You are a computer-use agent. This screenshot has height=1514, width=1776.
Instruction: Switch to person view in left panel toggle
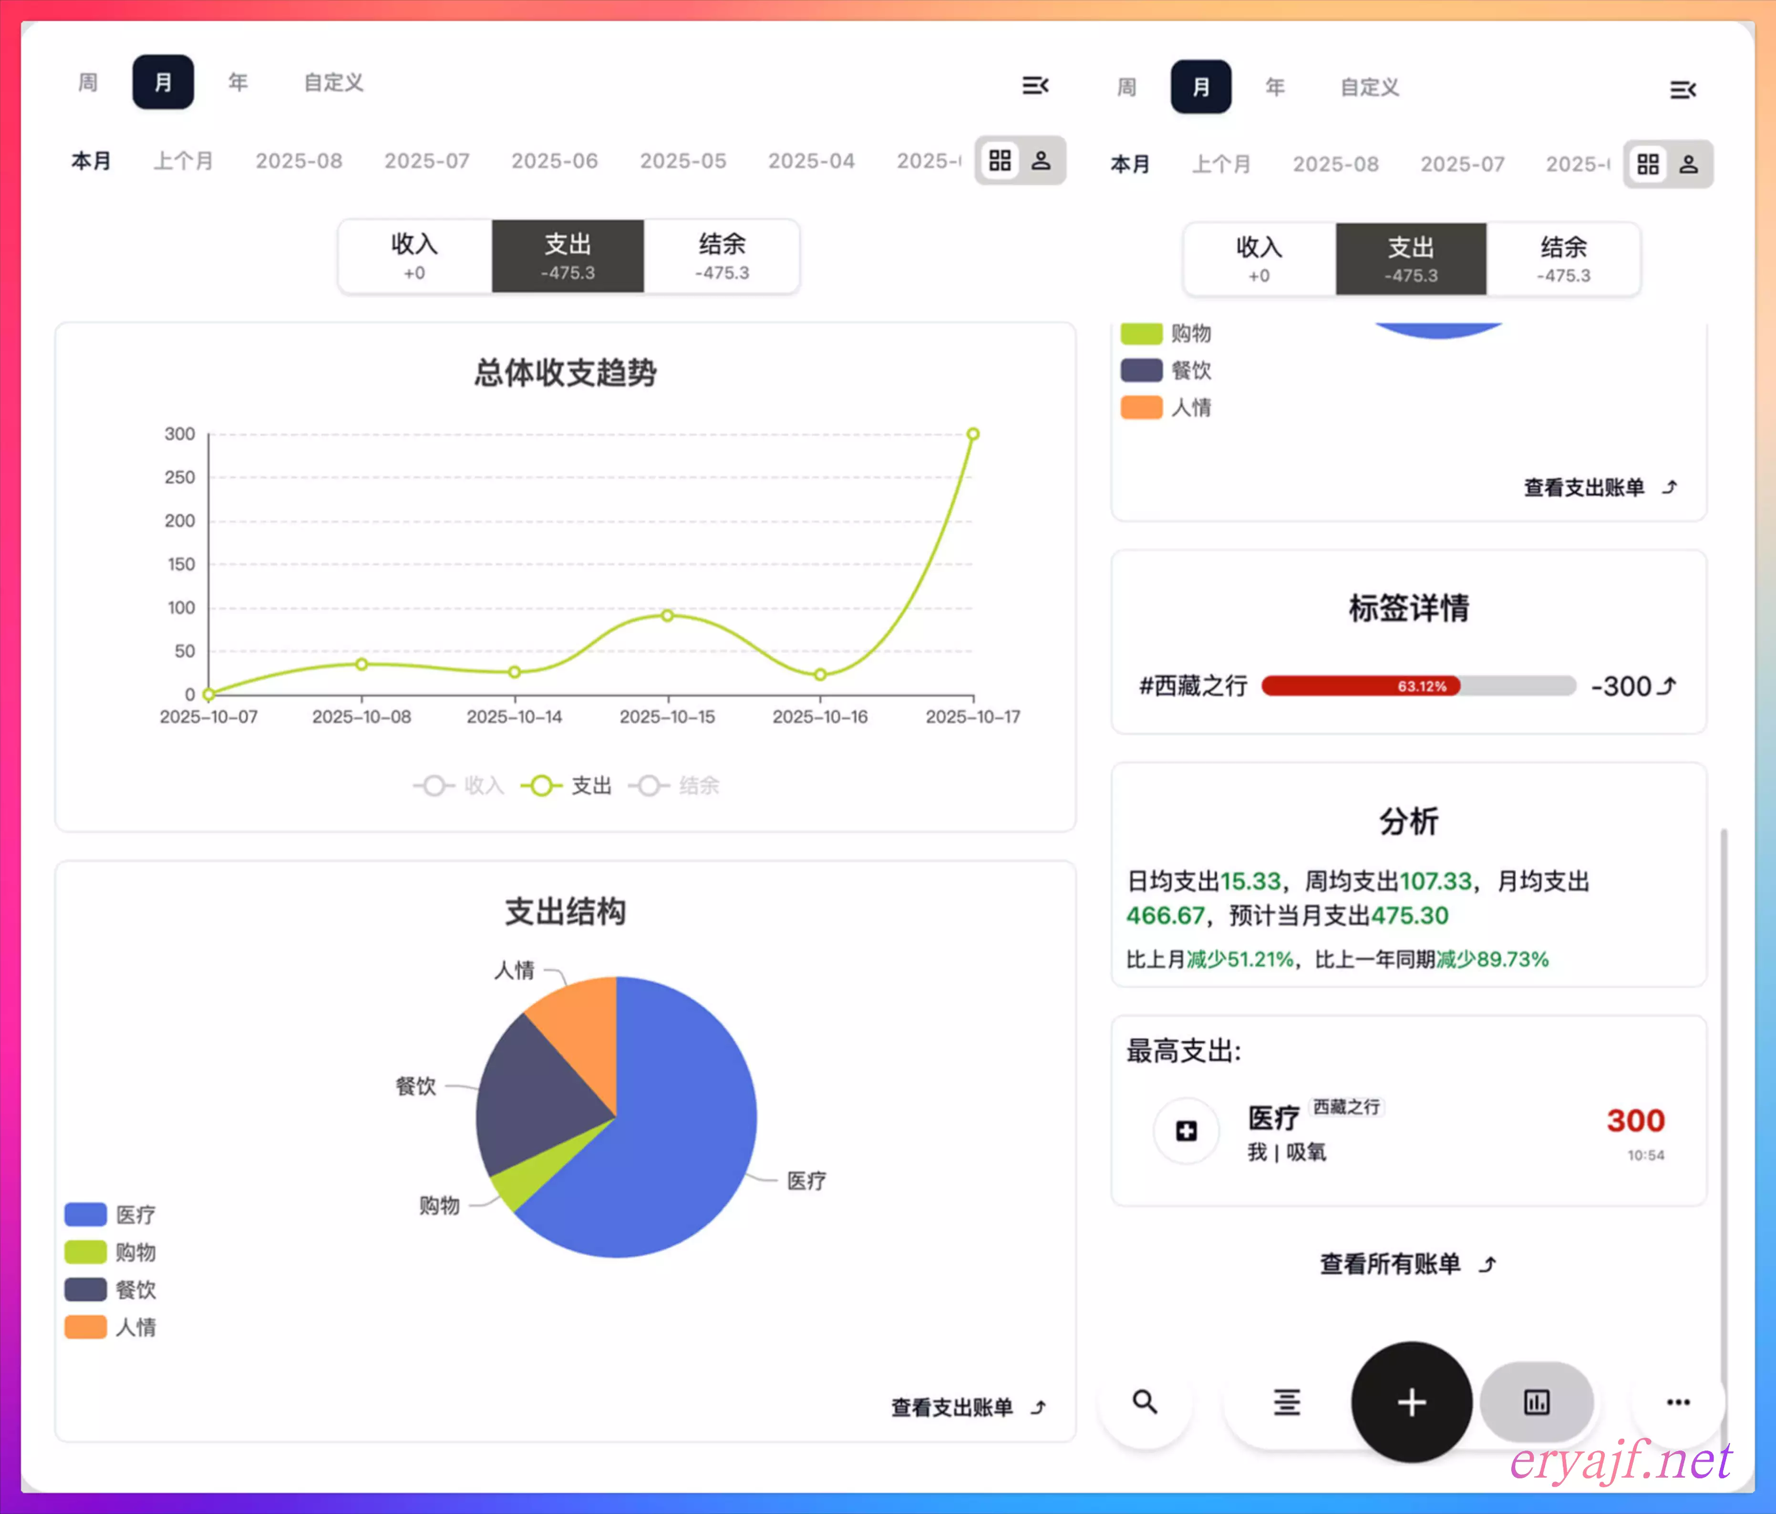pyautogui.click(x=1041, y=160)
